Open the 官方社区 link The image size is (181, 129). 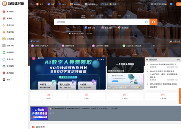tap(123, 28)
